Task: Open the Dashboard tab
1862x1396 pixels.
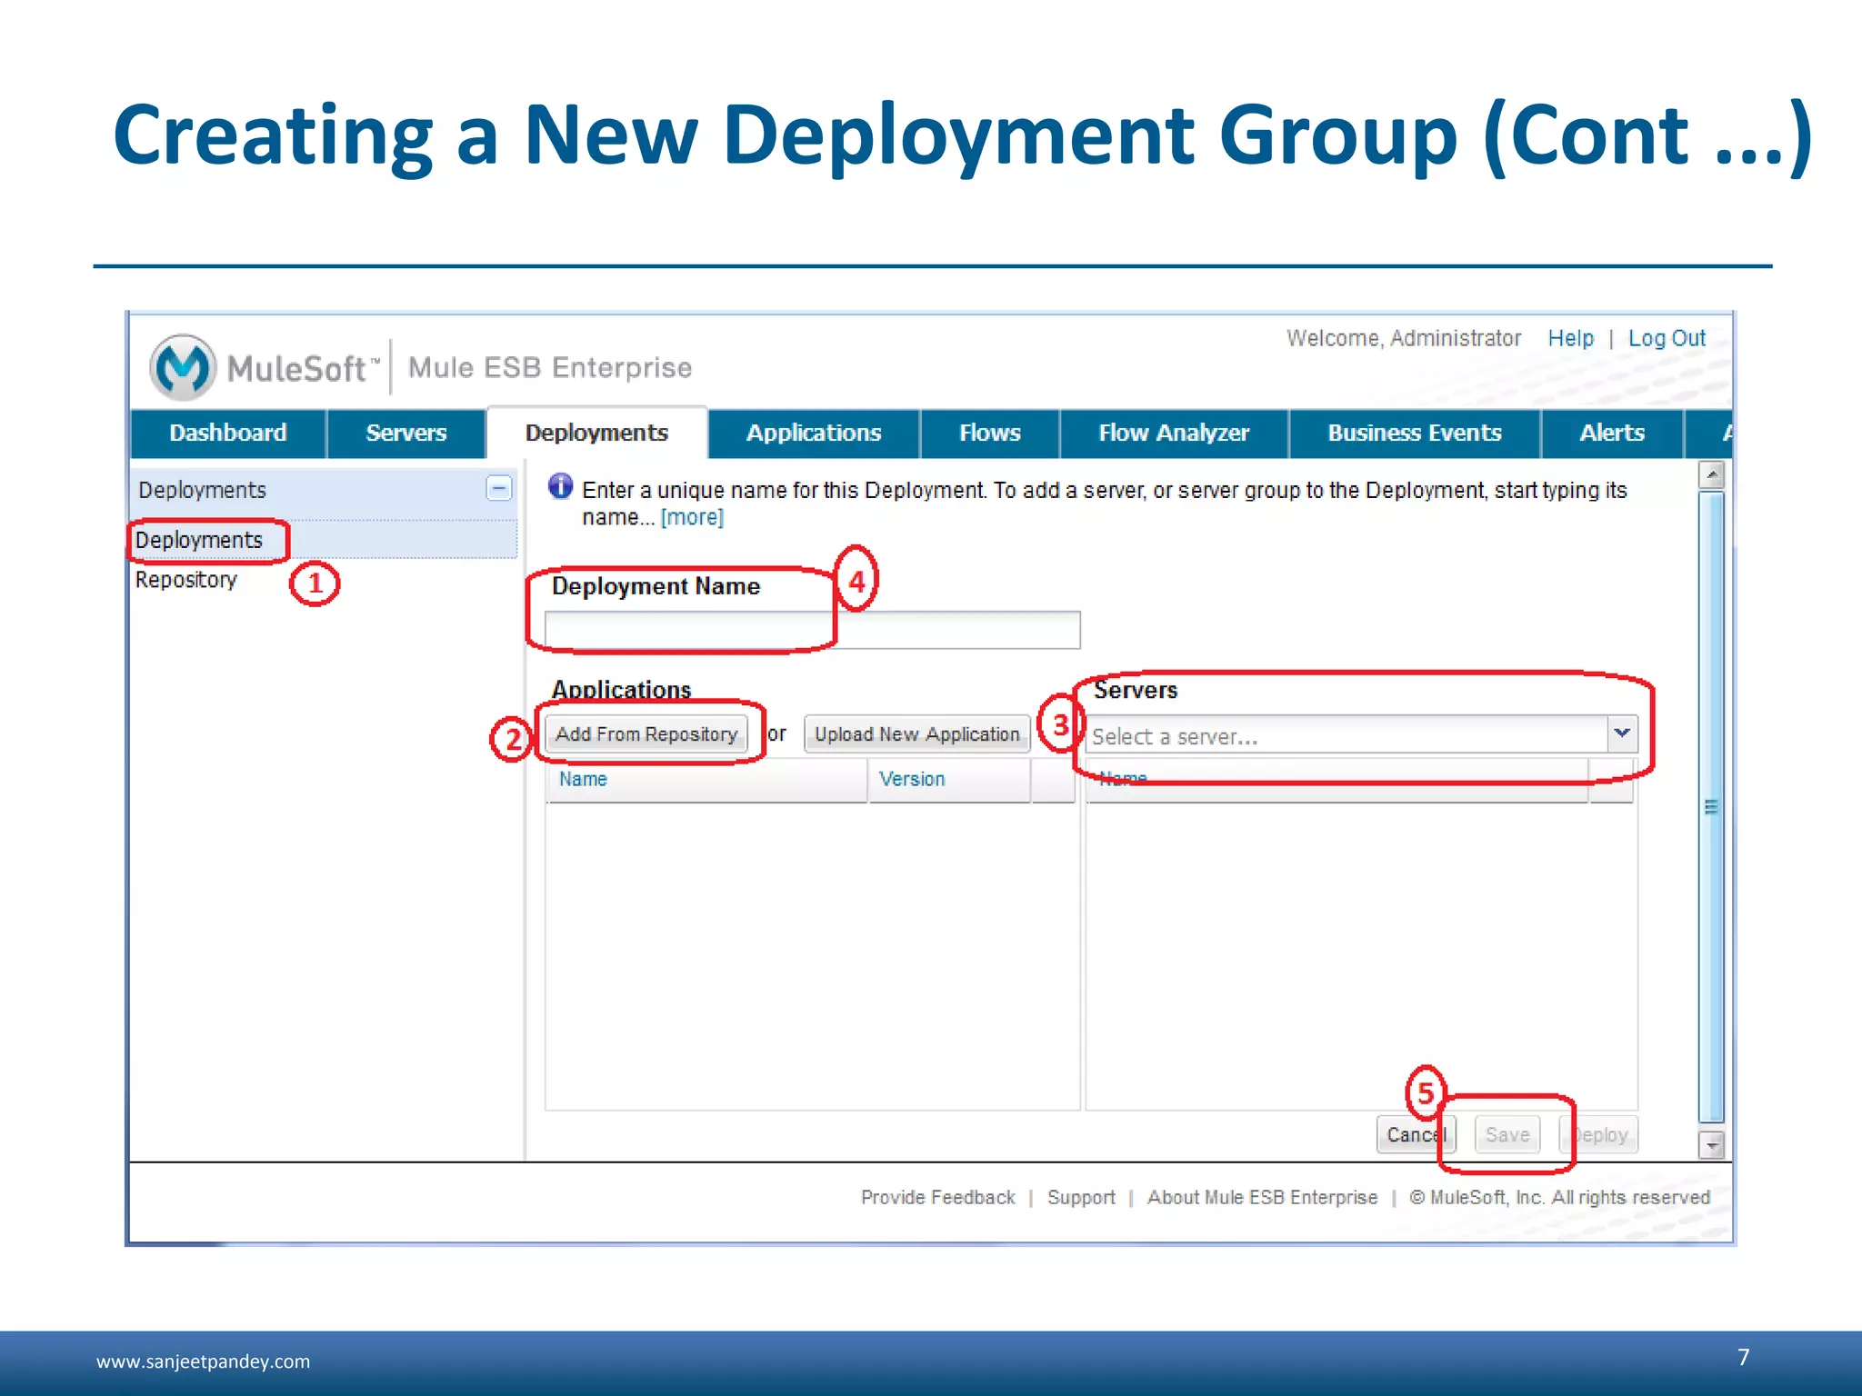Action: [227, 434]
